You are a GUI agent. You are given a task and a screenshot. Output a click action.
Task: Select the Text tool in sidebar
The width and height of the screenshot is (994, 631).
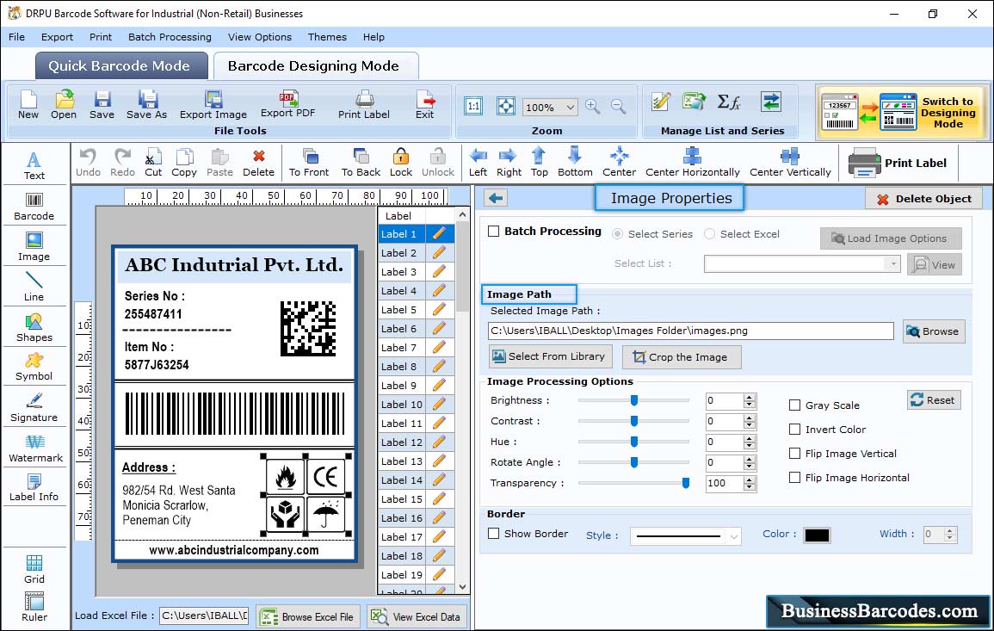pyautogui.click(x=34, y=166)
